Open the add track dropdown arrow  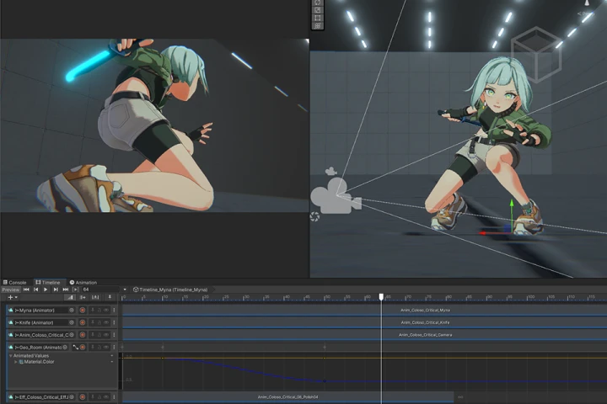click(x=16, y=297)
